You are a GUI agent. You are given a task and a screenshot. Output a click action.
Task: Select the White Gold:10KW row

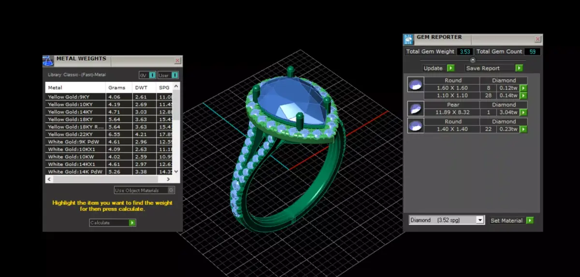click(109, 157)
